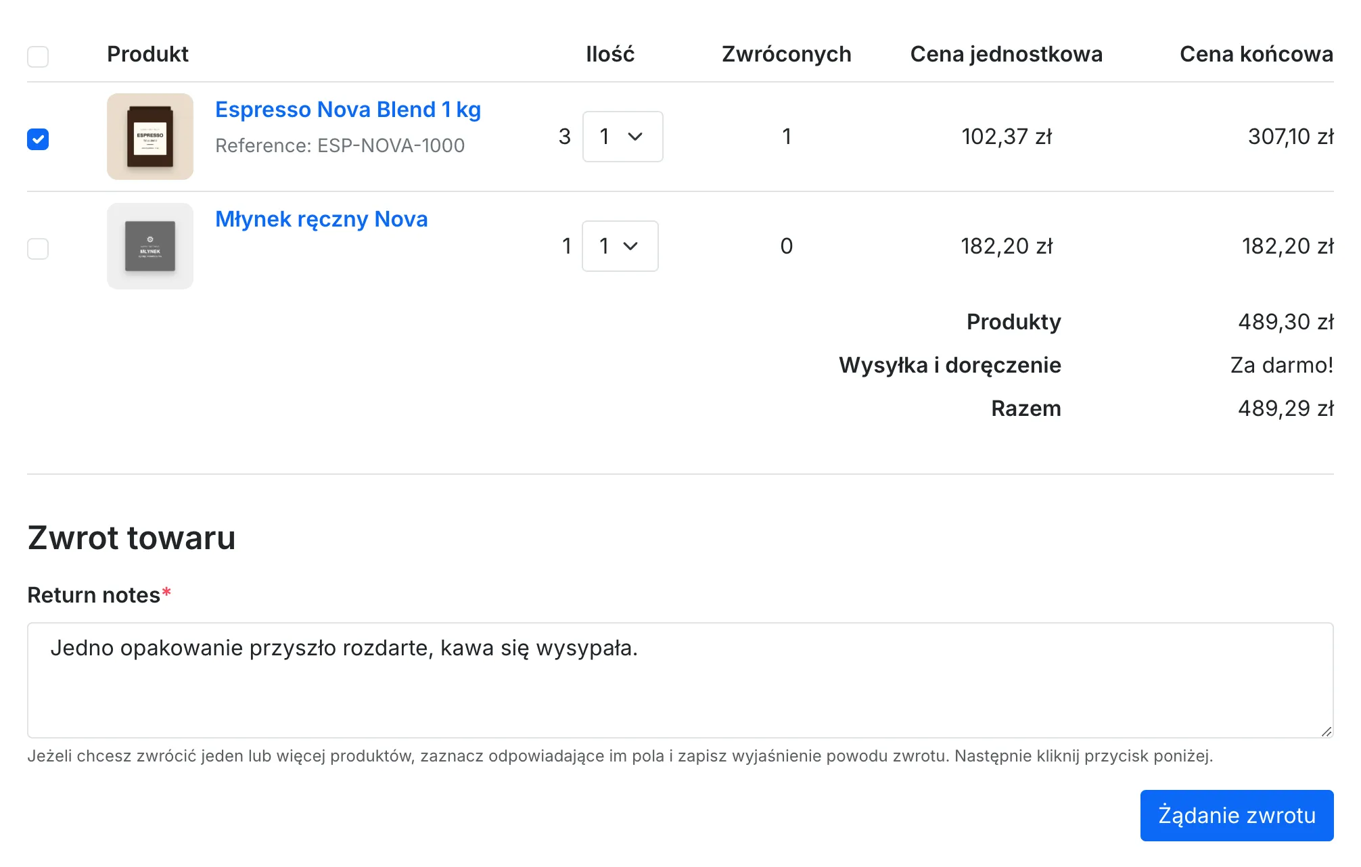The image size is (1361, 867).
Task: Click inside the Return notes text area
Action: (x=680, y=680)
